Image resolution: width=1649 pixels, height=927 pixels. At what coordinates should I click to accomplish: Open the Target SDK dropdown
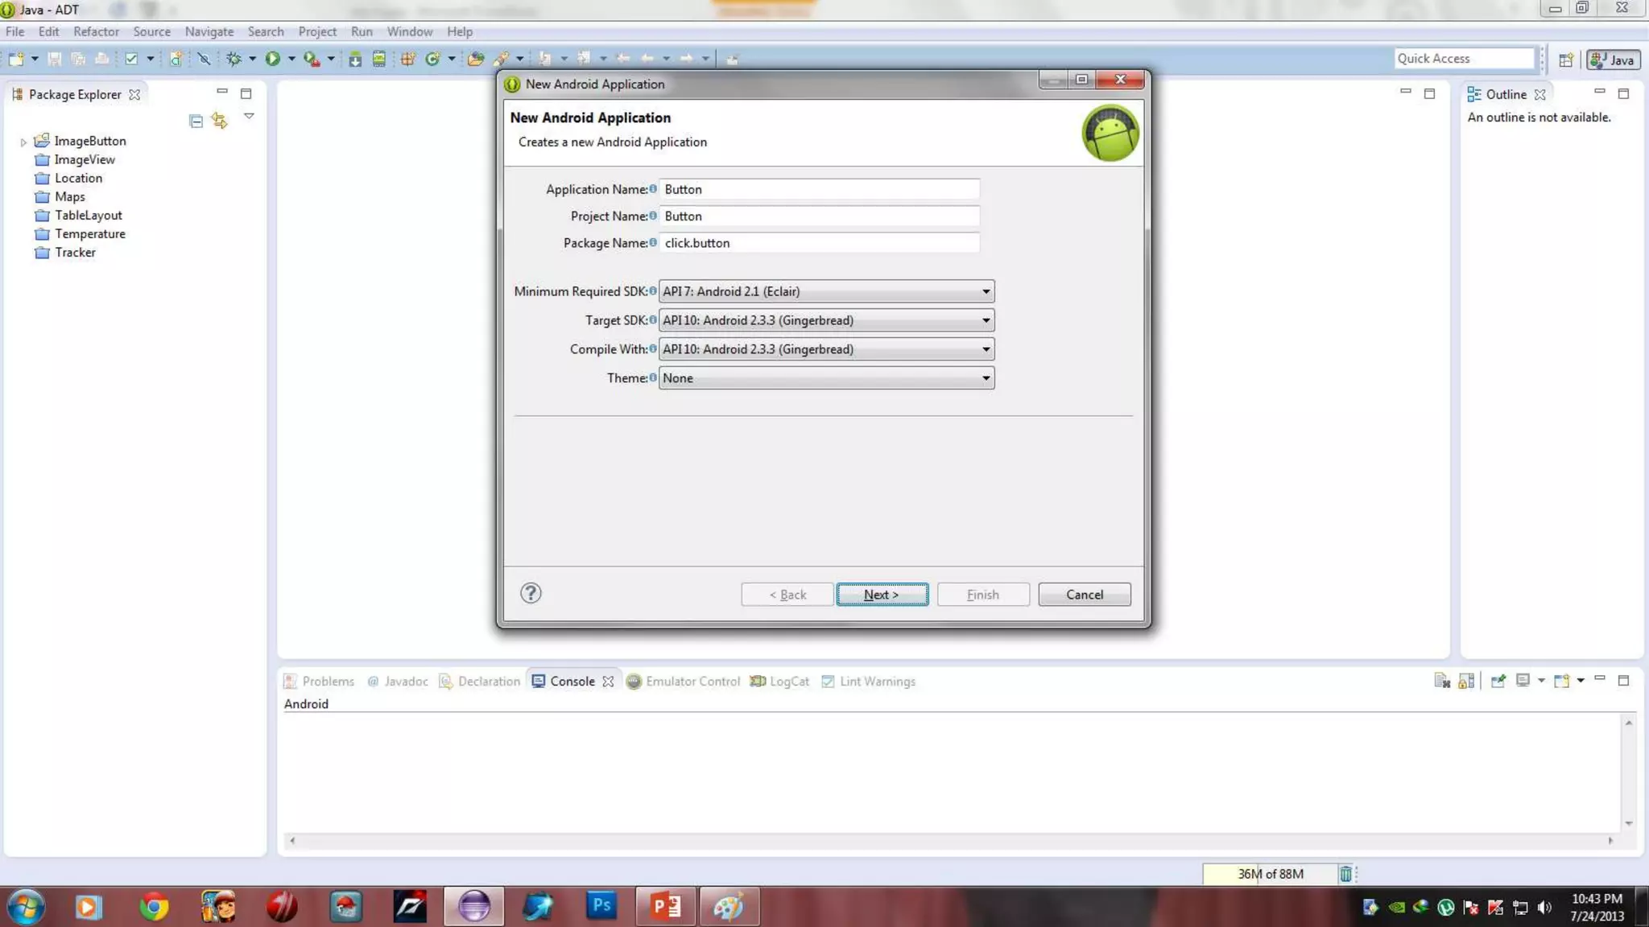(x=826, y=320)
